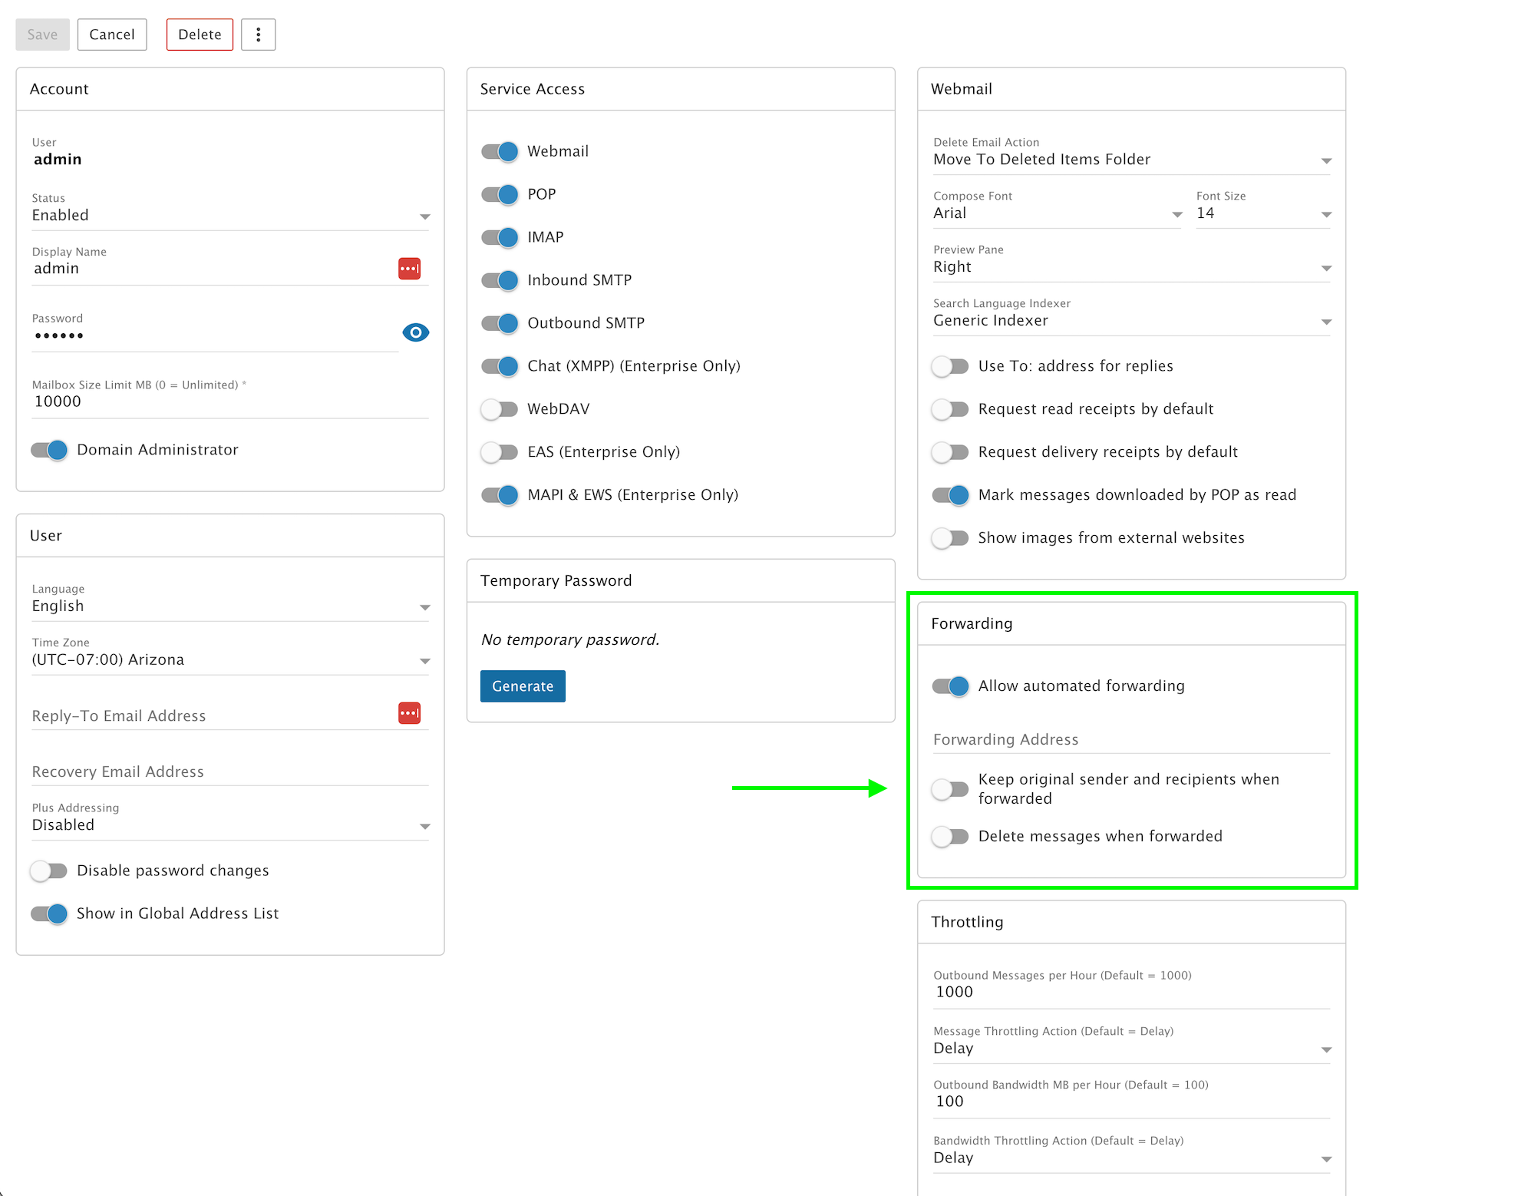Open the three-dot more actions menu
The height and width of the screenshot is (1196, 1518).
[x=258, y=35]
